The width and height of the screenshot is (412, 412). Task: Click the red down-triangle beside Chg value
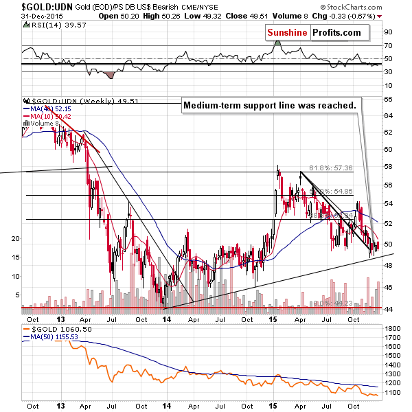pyautogui.click(x=379, y=16)
